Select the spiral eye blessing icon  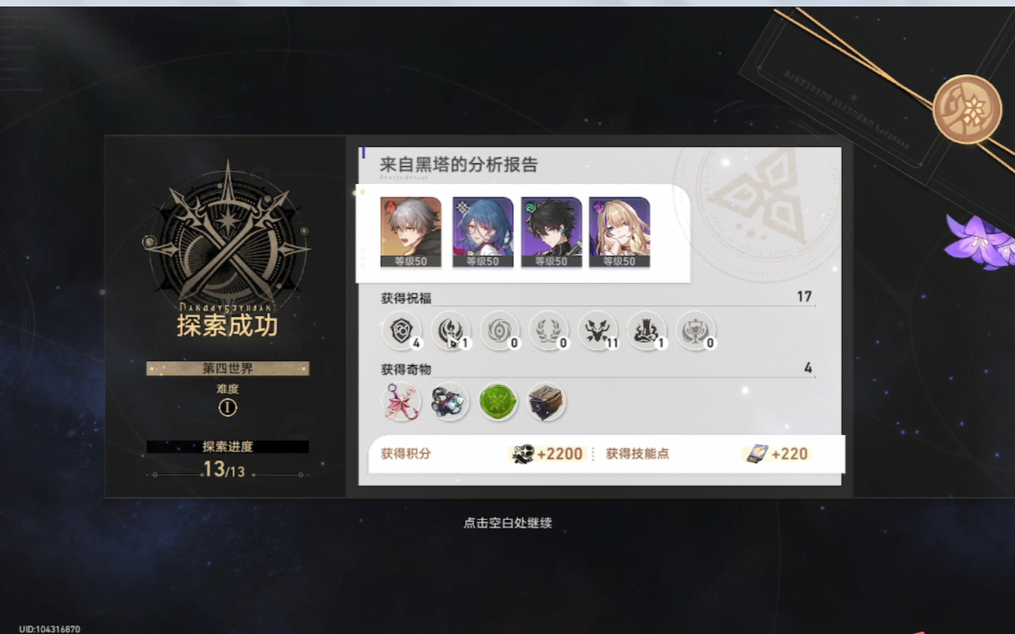pos(500,330)
